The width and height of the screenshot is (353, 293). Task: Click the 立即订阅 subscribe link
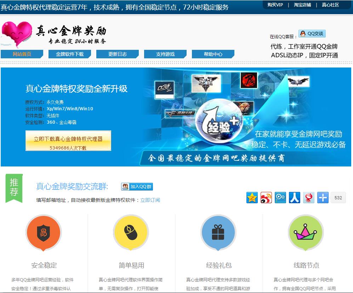[x=150, y=200]
